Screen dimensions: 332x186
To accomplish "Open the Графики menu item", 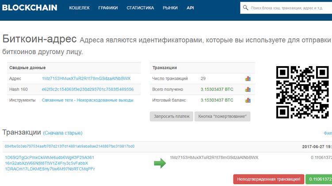I will pyautogui.click(x=108, y=8).
